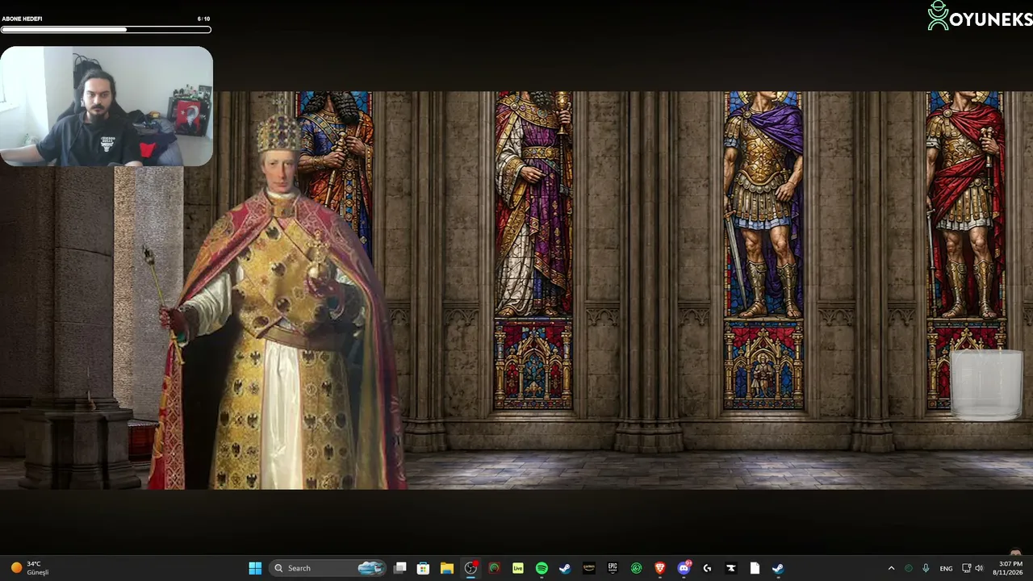Expand the hidden system tray icons chevron
Viewport: 1033px width, 581px height.
pos(891,568)
